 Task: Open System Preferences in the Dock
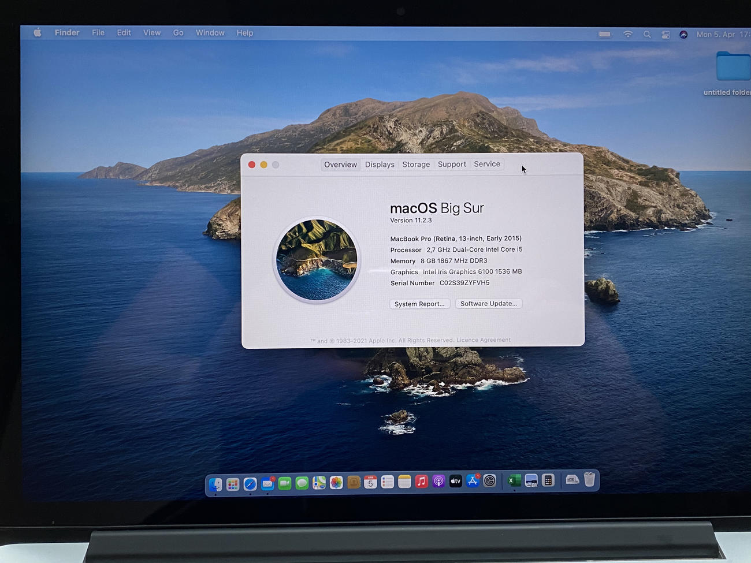click(x=490, y=480)
